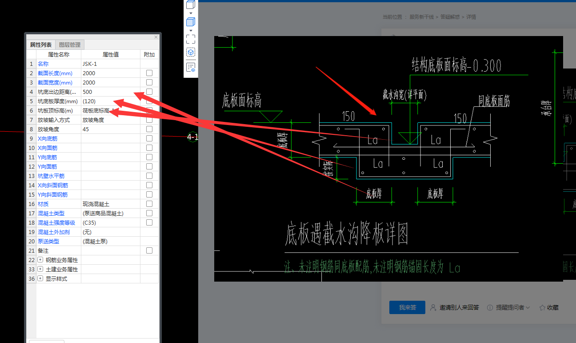Screen dimensions: 576x343
Task: Tick the 附加 checkbox for 混凝土强度等级
Action: click(x=149, y=222)
